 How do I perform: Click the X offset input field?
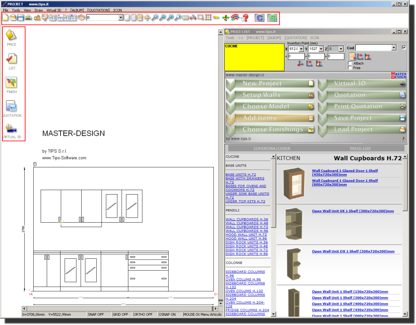tap(296, 56)
